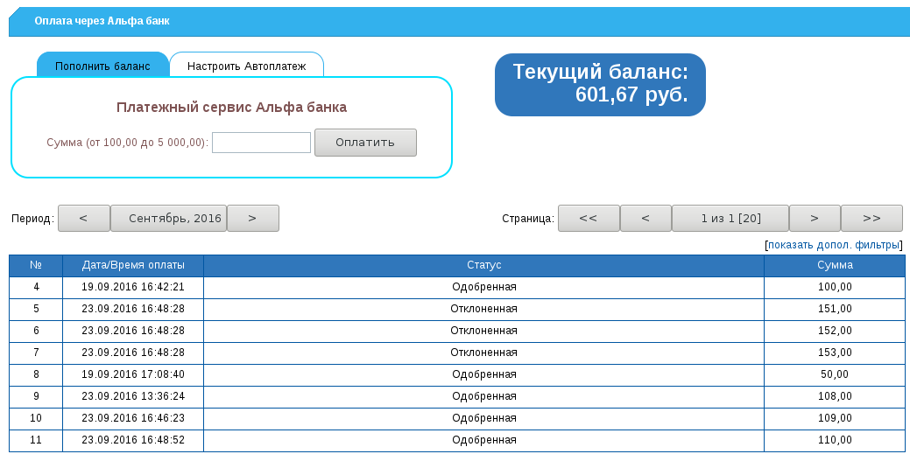Click the current balance box
910x454 pixels.
[x=600, y=84]
